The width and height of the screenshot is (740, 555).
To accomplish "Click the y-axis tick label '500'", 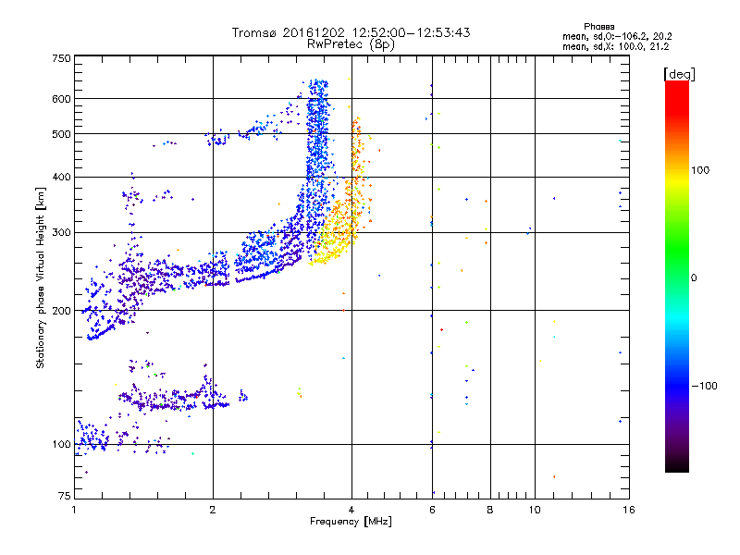I will (61, 134).
